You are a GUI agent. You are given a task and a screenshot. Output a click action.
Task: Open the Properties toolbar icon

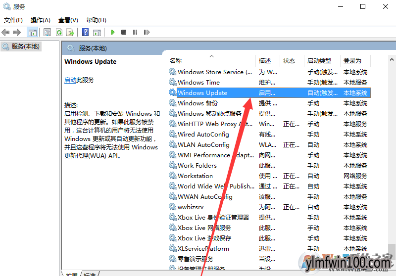[x=47, y=32]
